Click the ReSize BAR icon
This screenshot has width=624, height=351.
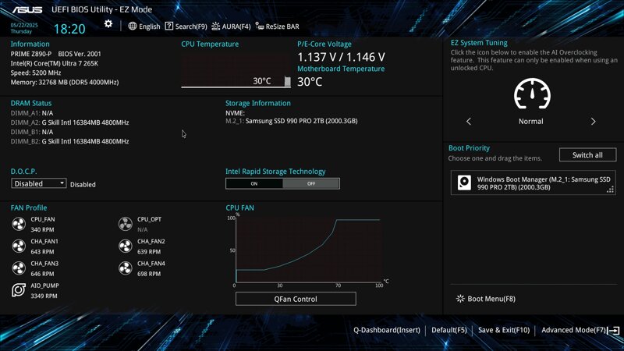tap(260, 27)
